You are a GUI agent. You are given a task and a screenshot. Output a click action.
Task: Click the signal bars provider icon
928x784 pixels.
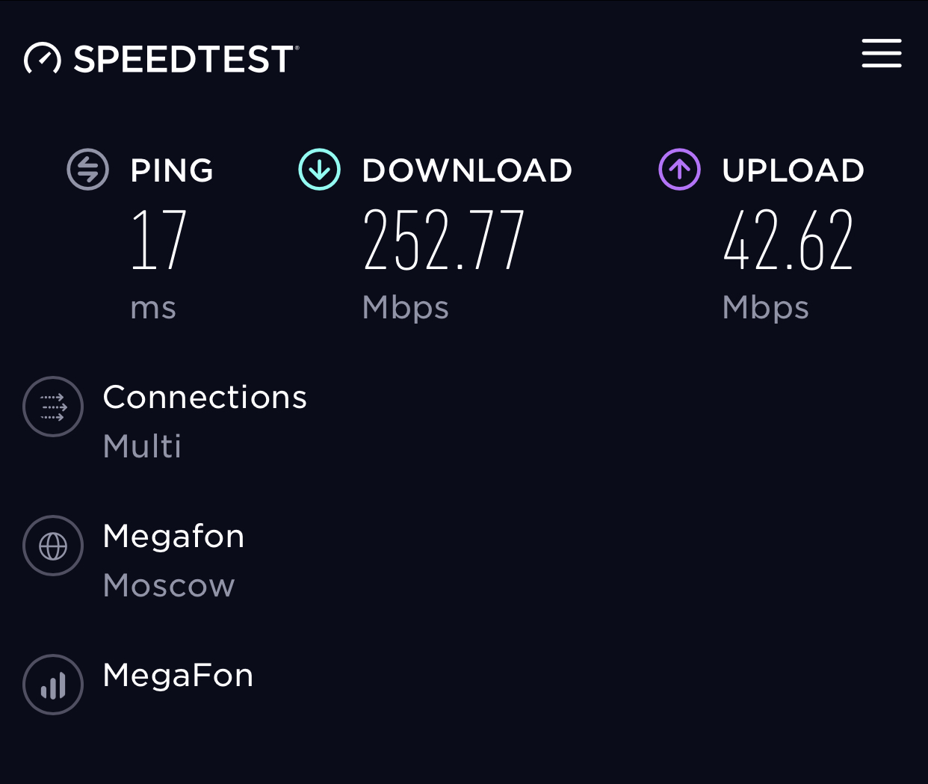[53, 685]
